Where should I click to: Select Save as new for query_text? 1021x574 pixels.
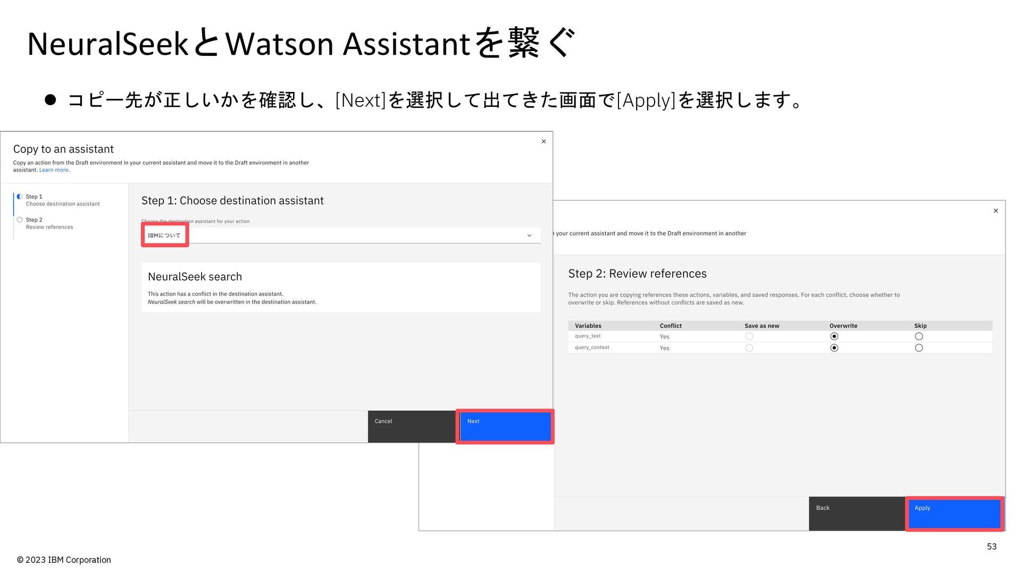[x=749, y=336]
